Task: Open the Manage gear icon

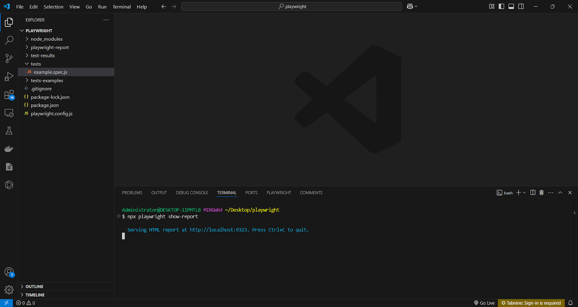Action: coord(9,290)
